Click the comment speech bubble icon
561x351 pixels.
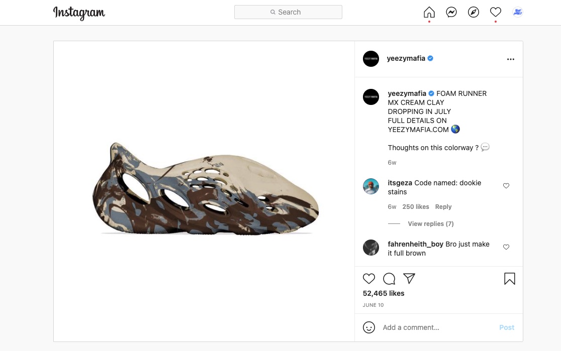[389, 279]
